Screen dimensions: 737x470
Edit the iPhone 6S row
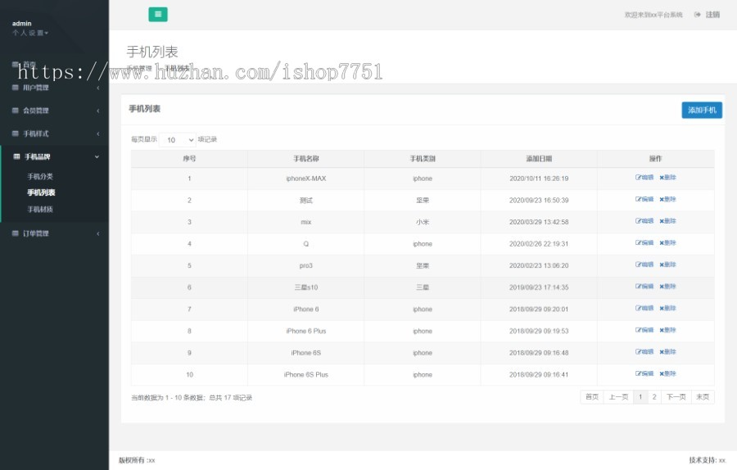coord(644,351)
